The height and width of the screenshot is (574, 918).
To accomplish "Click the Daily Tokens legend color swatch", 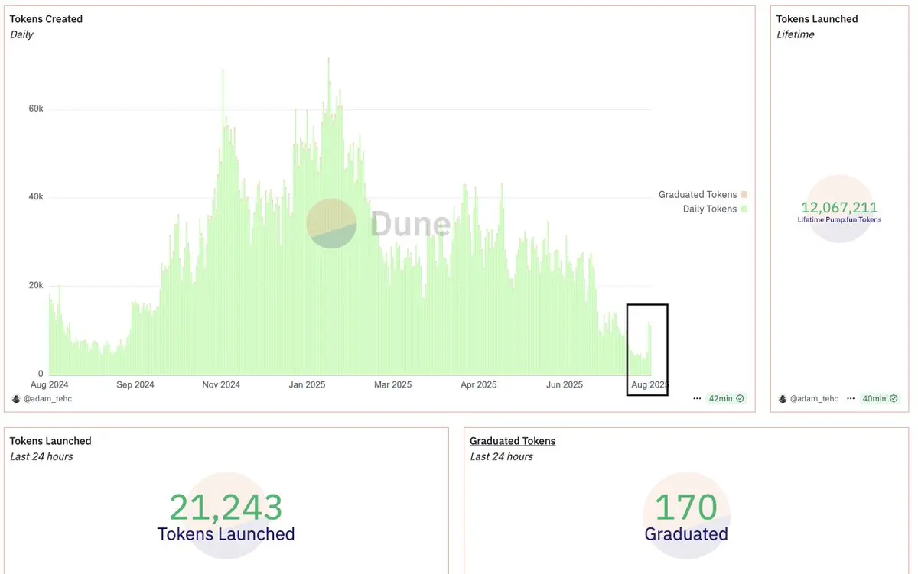I will pyautogui.click(x=744, y=209).
